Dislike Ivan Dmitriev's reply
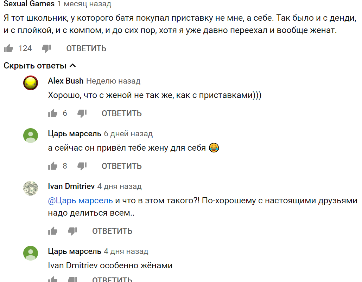Image resolution: width=362 pixels, height=282 pixels. click(x=72, y=231)
